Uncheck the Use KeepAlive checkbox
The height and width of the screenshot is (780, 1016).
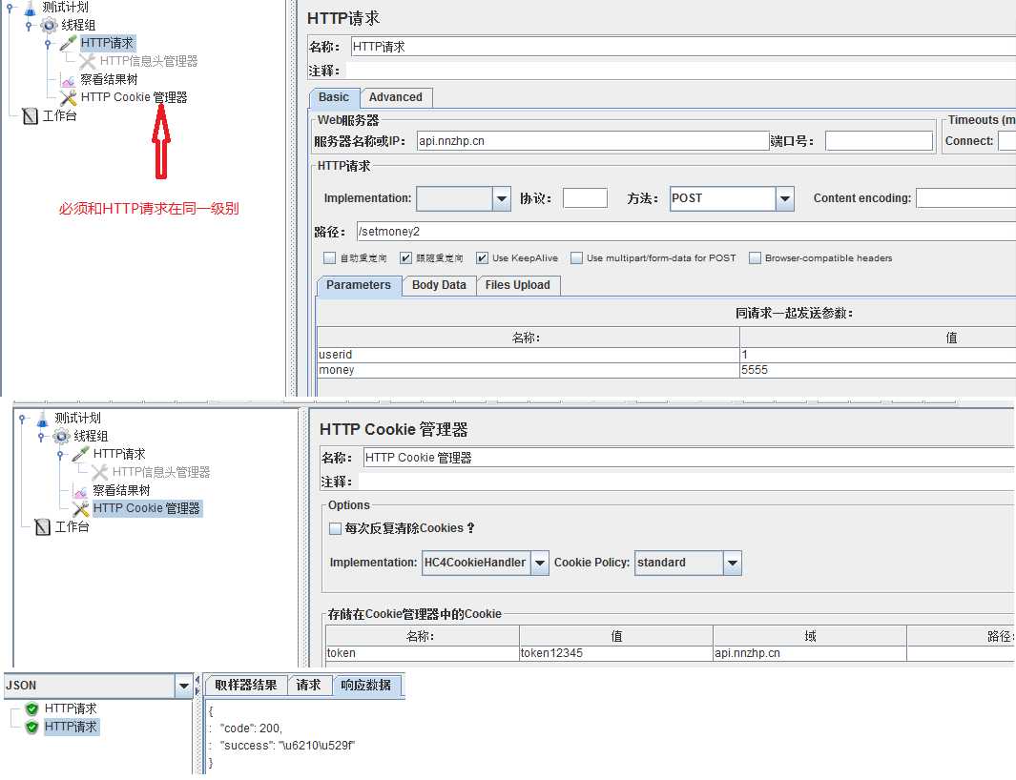click(x=482, y=257)
